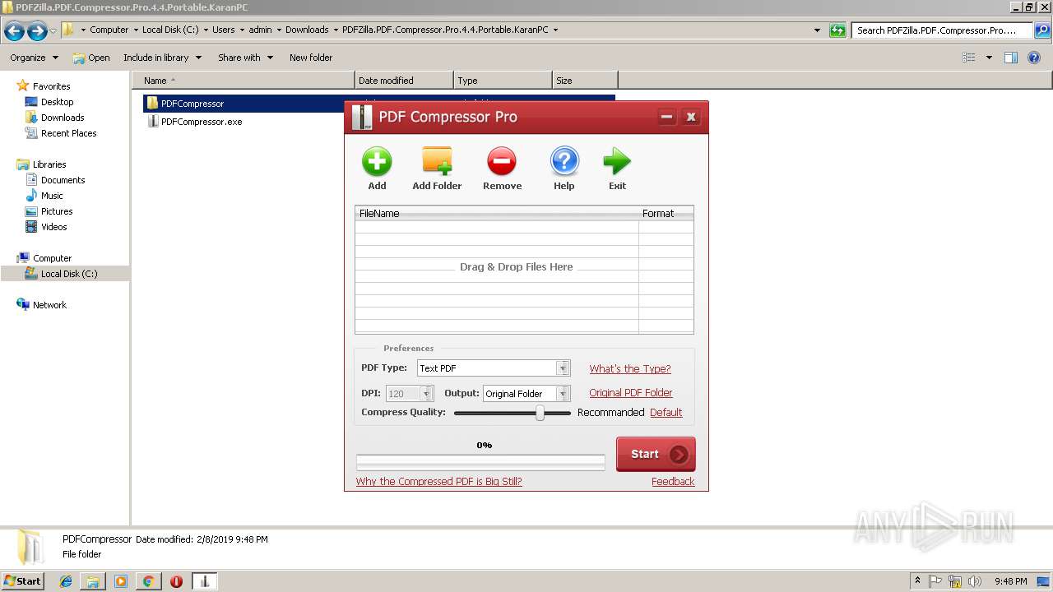
Task: Select the PDFCompressor folder icon in Explorer
Action: pos(152,104)
